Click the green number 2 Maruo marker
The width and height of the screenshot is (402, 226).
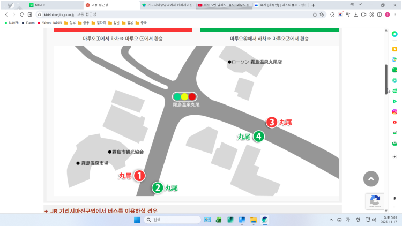tap(158, 187)
